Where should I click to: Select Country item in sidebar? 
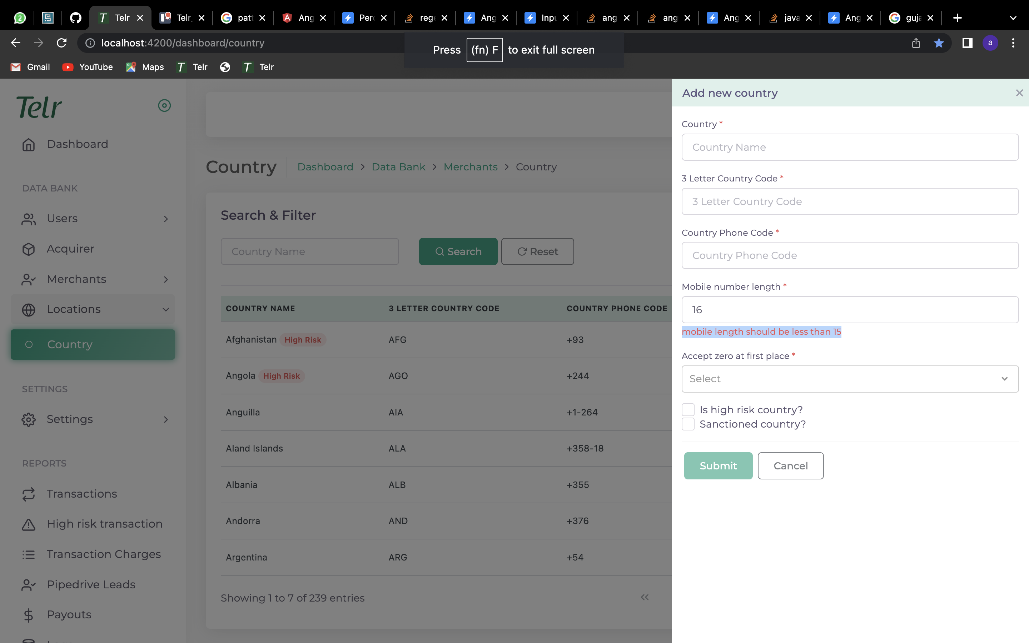pyautogui.click(x=93, y=344)
